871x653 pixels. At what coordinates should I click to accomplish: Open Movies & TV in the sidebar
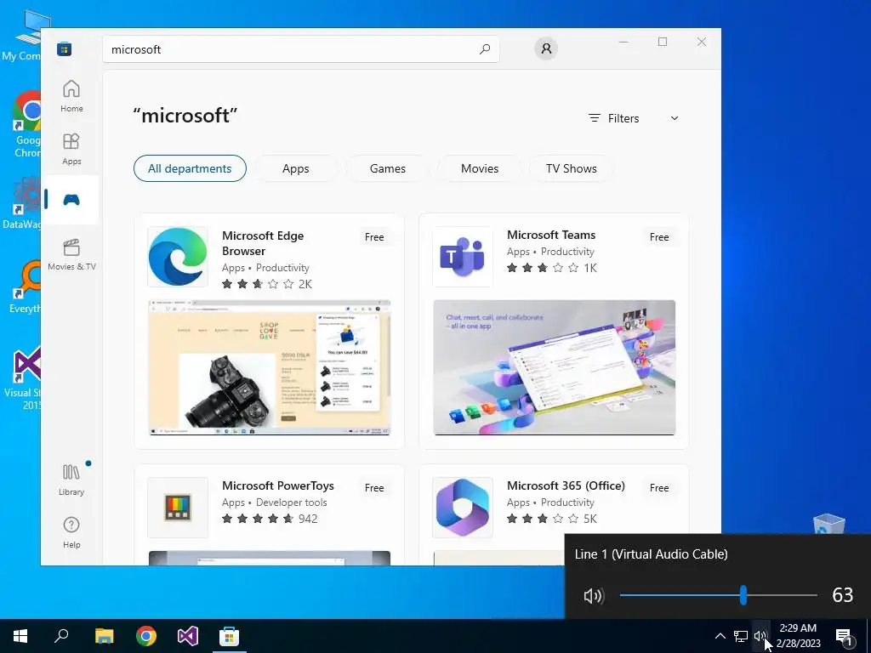point(71,254)
